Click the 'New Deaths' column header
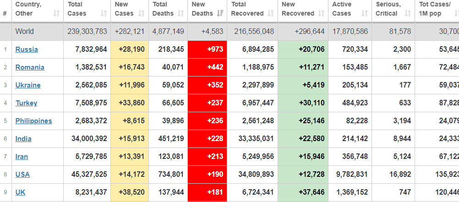459x202 pixels. point(207,11)
